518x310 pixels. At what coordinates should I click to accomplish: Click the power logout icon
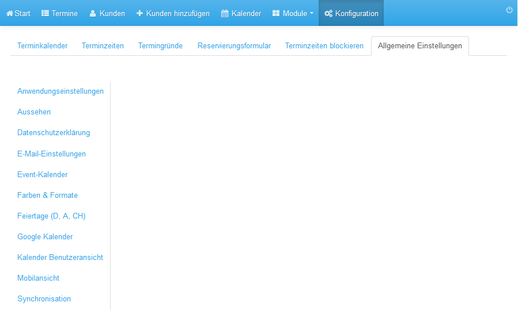(509, 10)
